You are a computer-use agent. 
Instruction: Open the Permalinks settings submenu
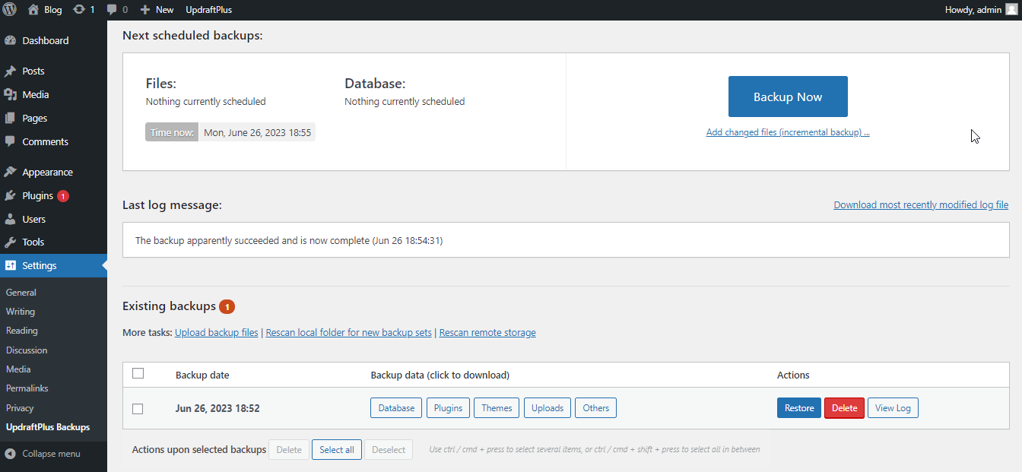(x=27, y=388)
